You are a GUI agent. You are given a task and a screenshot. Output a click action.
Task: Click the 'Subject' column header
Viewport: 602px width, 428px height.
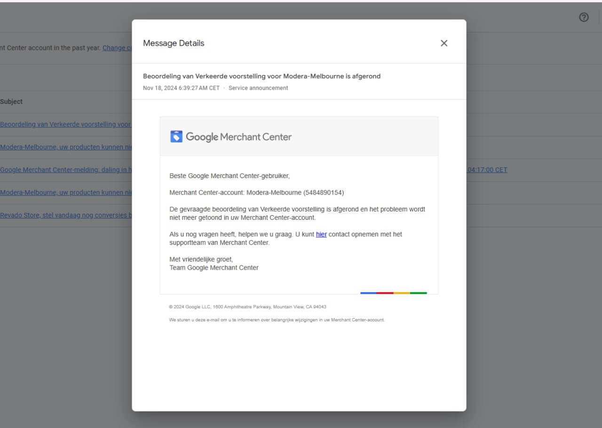click(11, 101)
